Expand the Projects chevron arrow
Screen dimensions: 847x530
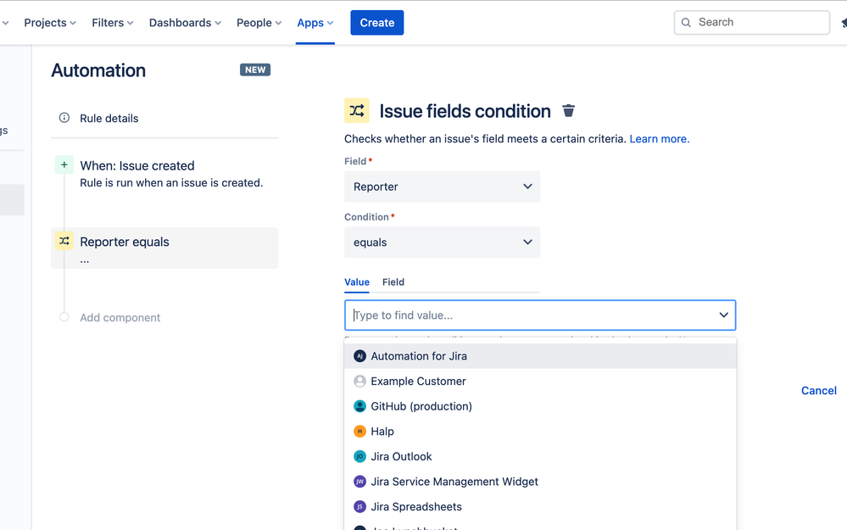coord(73,23)
